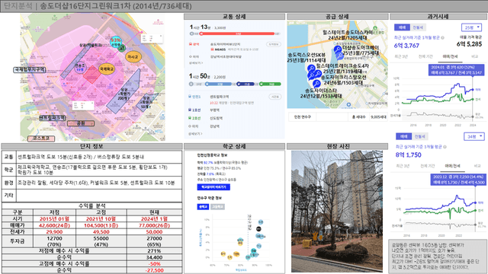Click the blue 학교알리미 바로가기 button
Image resolution: width=488 pixels, height=274 pixels.
click(213, 187)
